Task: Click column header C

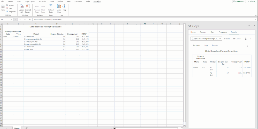Action: coord(36,24)
